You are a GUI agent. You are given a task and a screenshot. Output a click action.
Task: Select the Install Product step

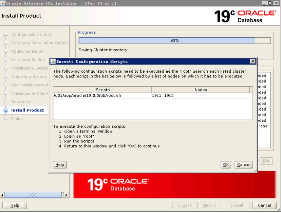click(x=27, y=110)
